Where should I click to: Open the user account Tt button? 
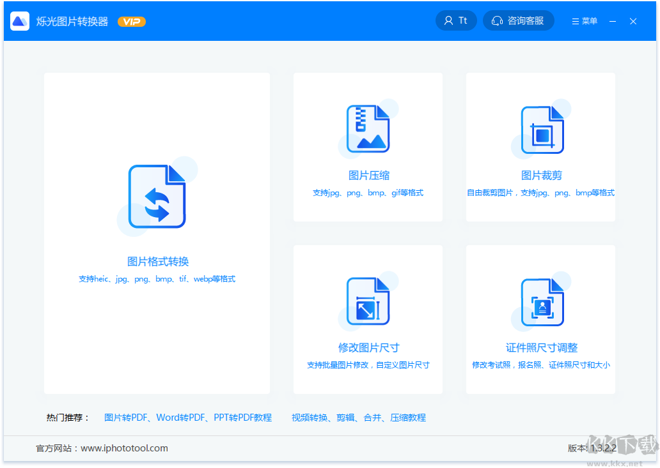(456, 20)
